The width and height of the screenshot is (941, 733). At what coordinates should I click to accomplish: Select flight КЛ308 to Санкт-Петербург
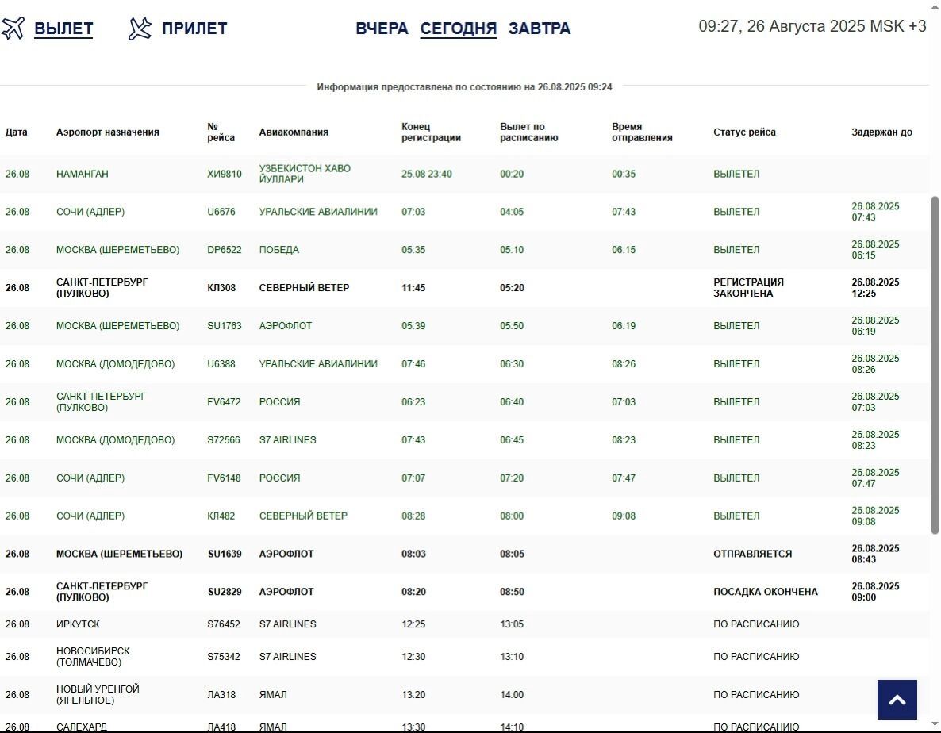coord(221,288)
